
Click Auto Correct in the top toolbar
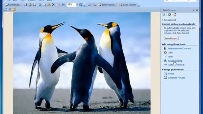click(x=128, y=5)
